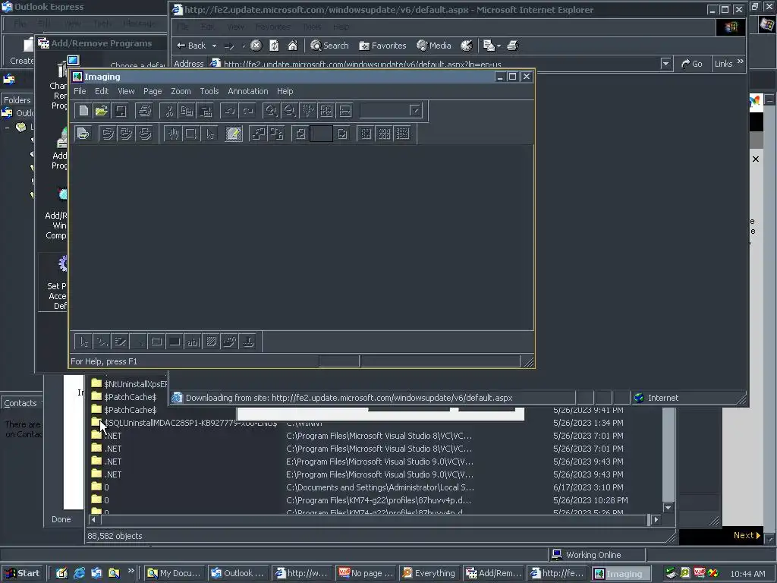Image resolution: width=777 pixels, height=583 pixels.
Task: Open the IE Address bar dropdown
Action: [x=665, y=64]
